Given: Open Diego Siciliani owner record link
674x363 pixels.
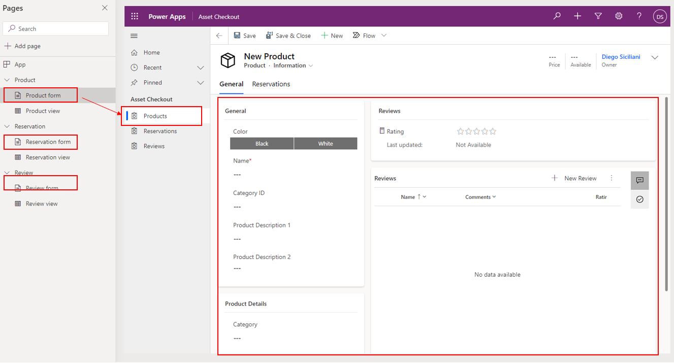Looking at the screenshot, I should click(x=621, y=56).
